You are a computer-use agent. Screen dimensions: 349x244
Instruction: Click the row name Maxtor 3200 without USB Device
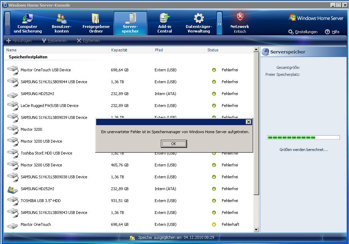pyautogui.click(x=31, y=129)
